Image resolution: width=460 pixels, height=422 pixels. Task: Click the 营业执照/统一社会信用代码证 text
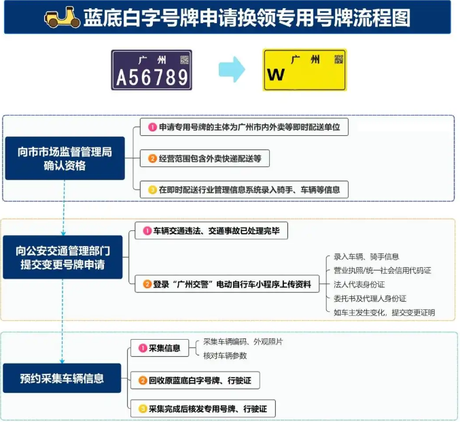pos(382,270)
